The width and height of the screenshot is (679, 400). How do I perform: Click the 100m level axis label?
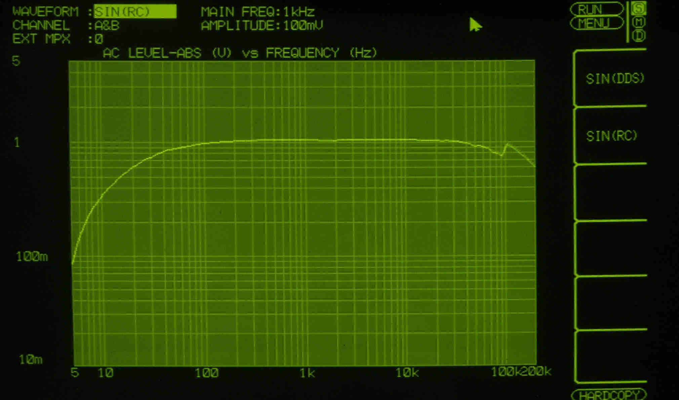(x=32, y=257)
